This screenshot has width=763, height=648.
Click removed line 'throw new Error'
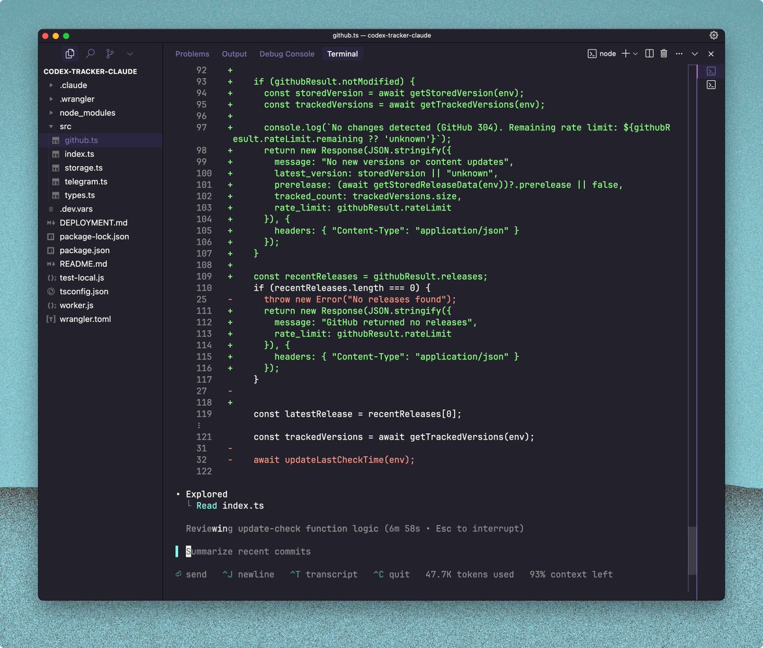[360, 300]
